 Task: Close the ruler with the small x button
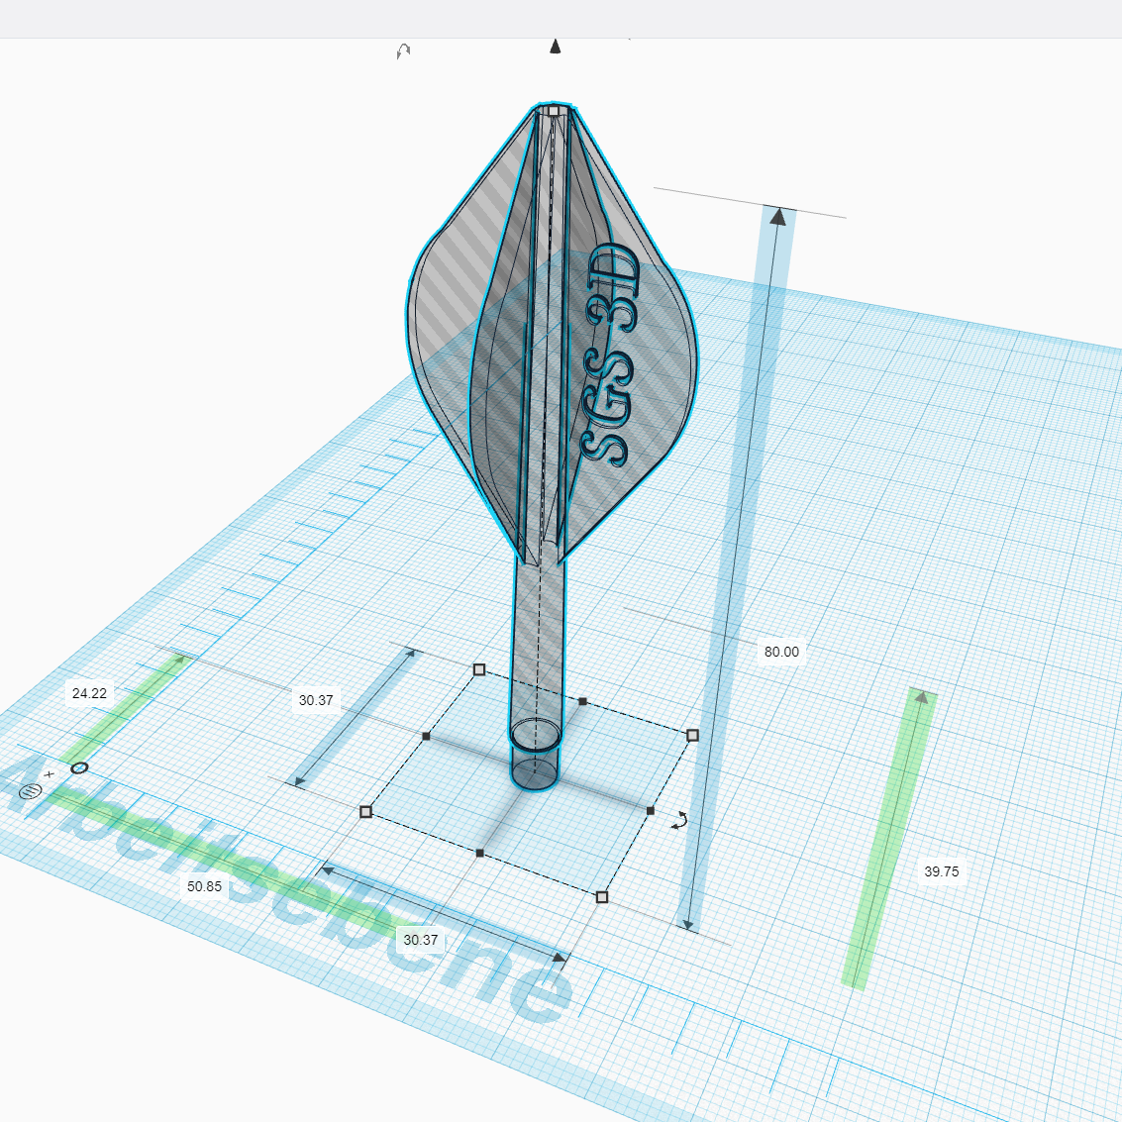49,775
